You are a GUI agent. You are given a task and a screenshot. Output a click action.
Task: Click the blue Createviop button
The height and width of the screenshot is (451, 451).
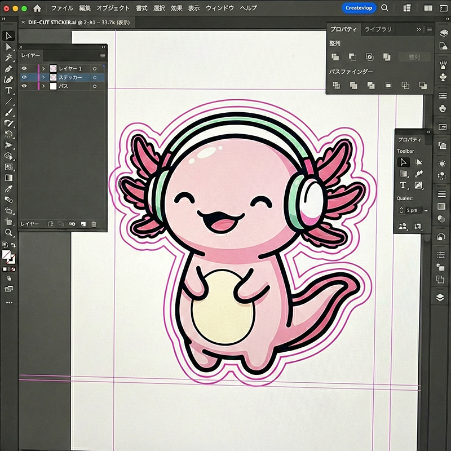[x=359, y=8]
